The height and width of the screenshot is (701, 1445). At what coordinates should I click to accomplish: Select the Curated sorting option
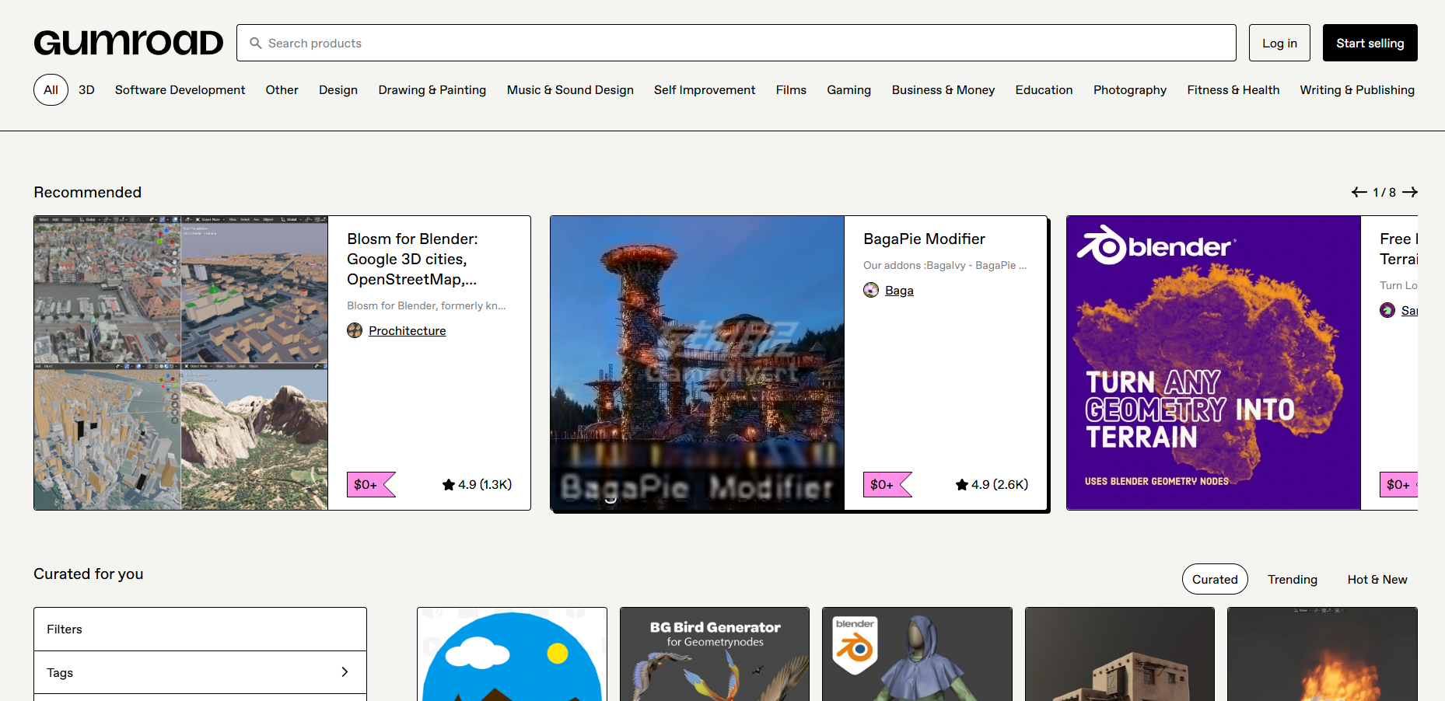(1214, 579)
